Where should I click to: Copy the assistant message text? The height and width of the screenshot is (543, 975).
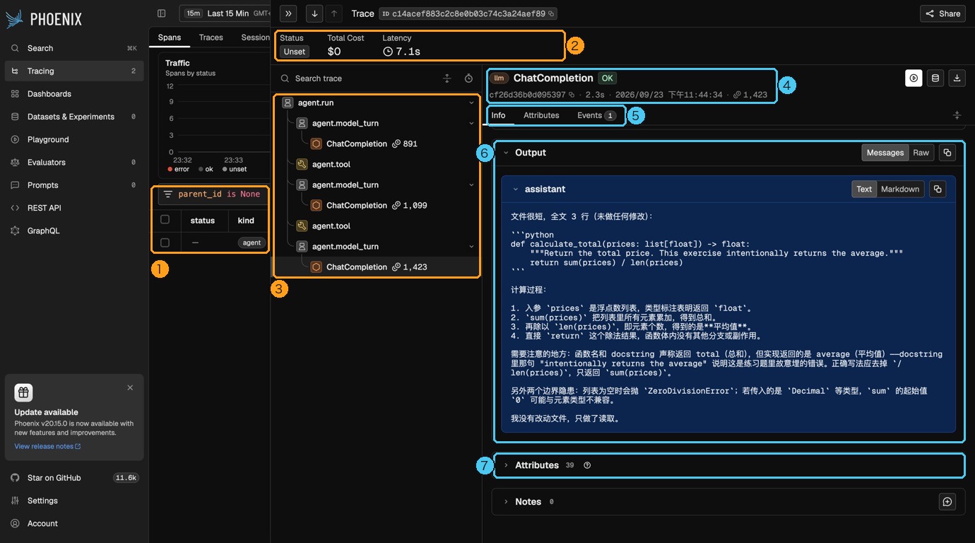938,189
